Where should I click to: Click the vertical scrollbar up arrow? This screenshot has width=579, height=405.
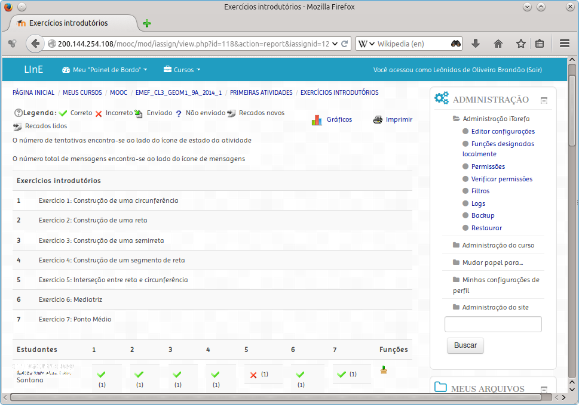click(572, 60)
